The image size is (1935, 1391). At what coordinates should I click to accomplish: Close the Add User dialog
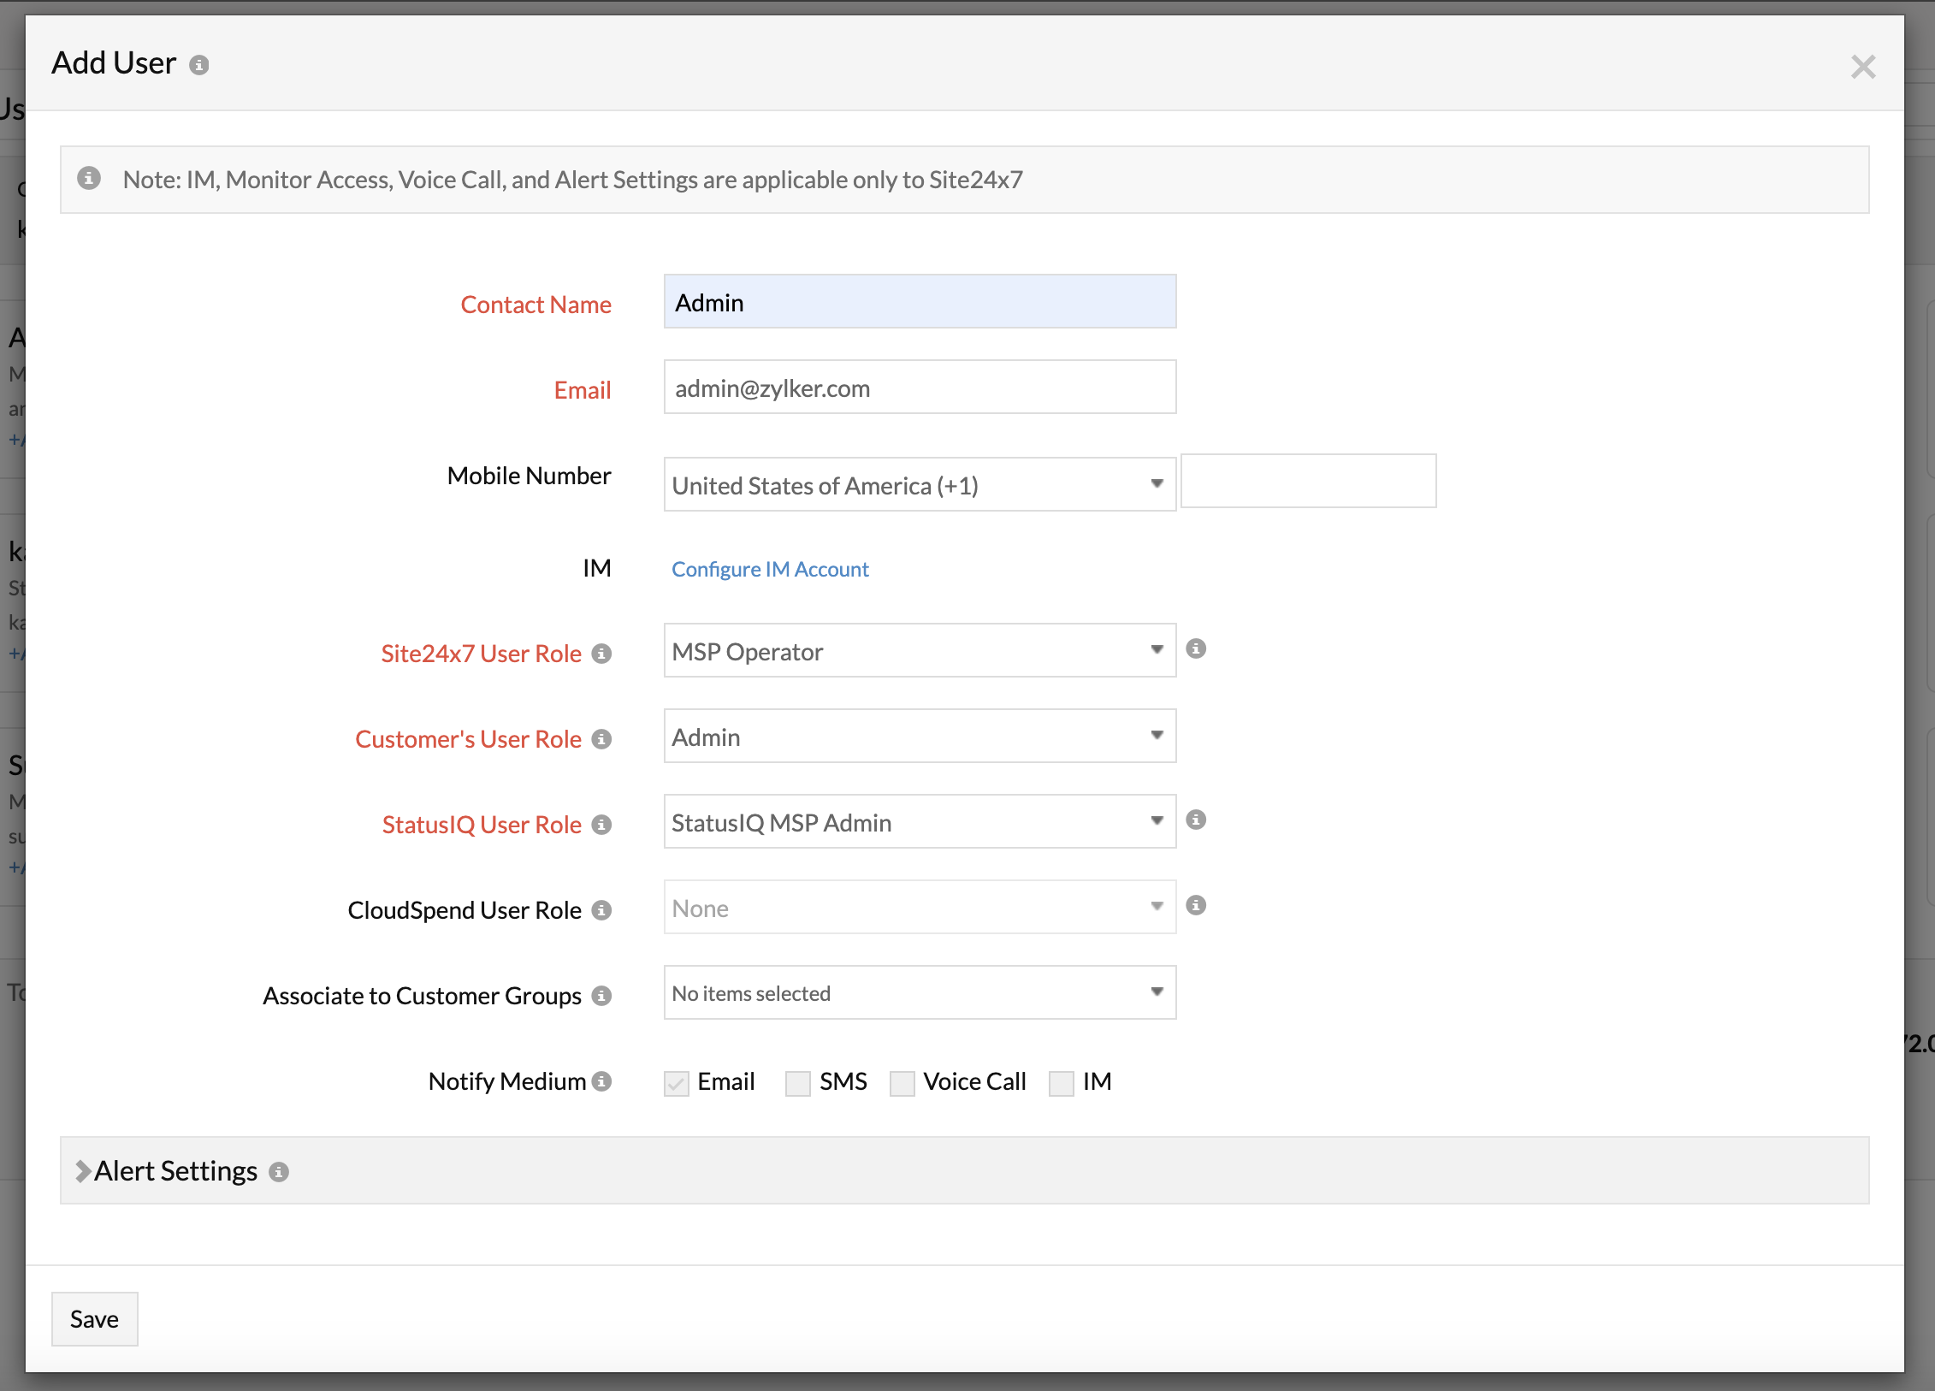coord(1862,67)
